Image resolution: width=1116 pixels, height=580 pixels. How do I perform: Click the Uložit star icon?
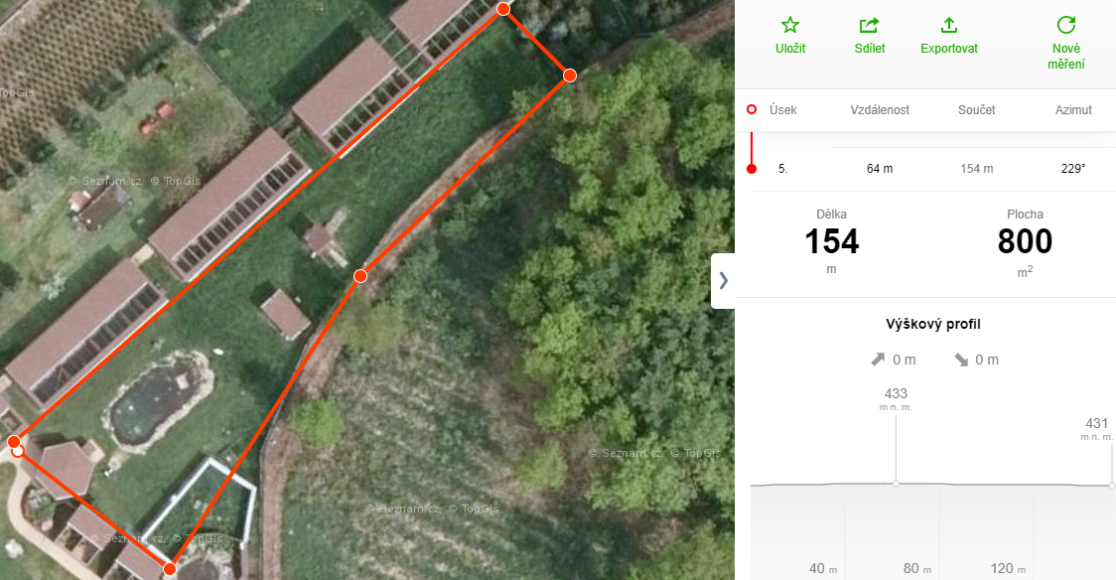tap(790, 26)
